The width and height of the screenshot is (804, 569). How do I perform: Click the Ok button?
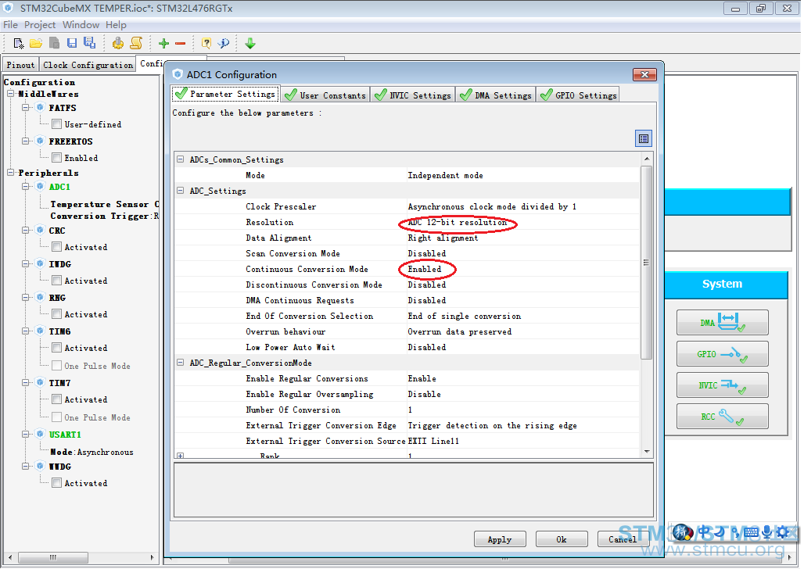pos(562,539)
